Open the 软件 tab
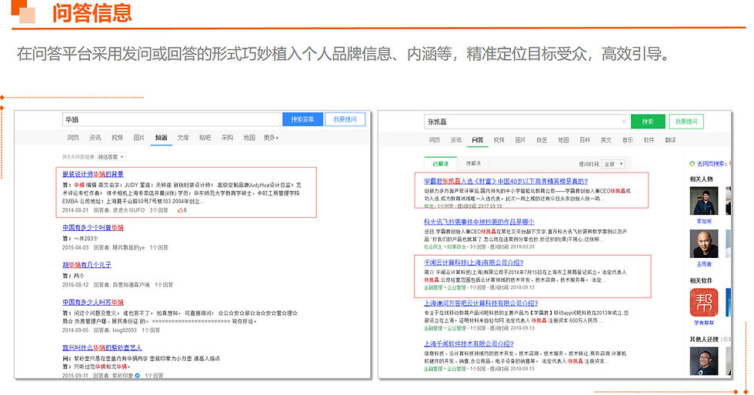This screenshot has width=754, height=395. tap(649, 140)
